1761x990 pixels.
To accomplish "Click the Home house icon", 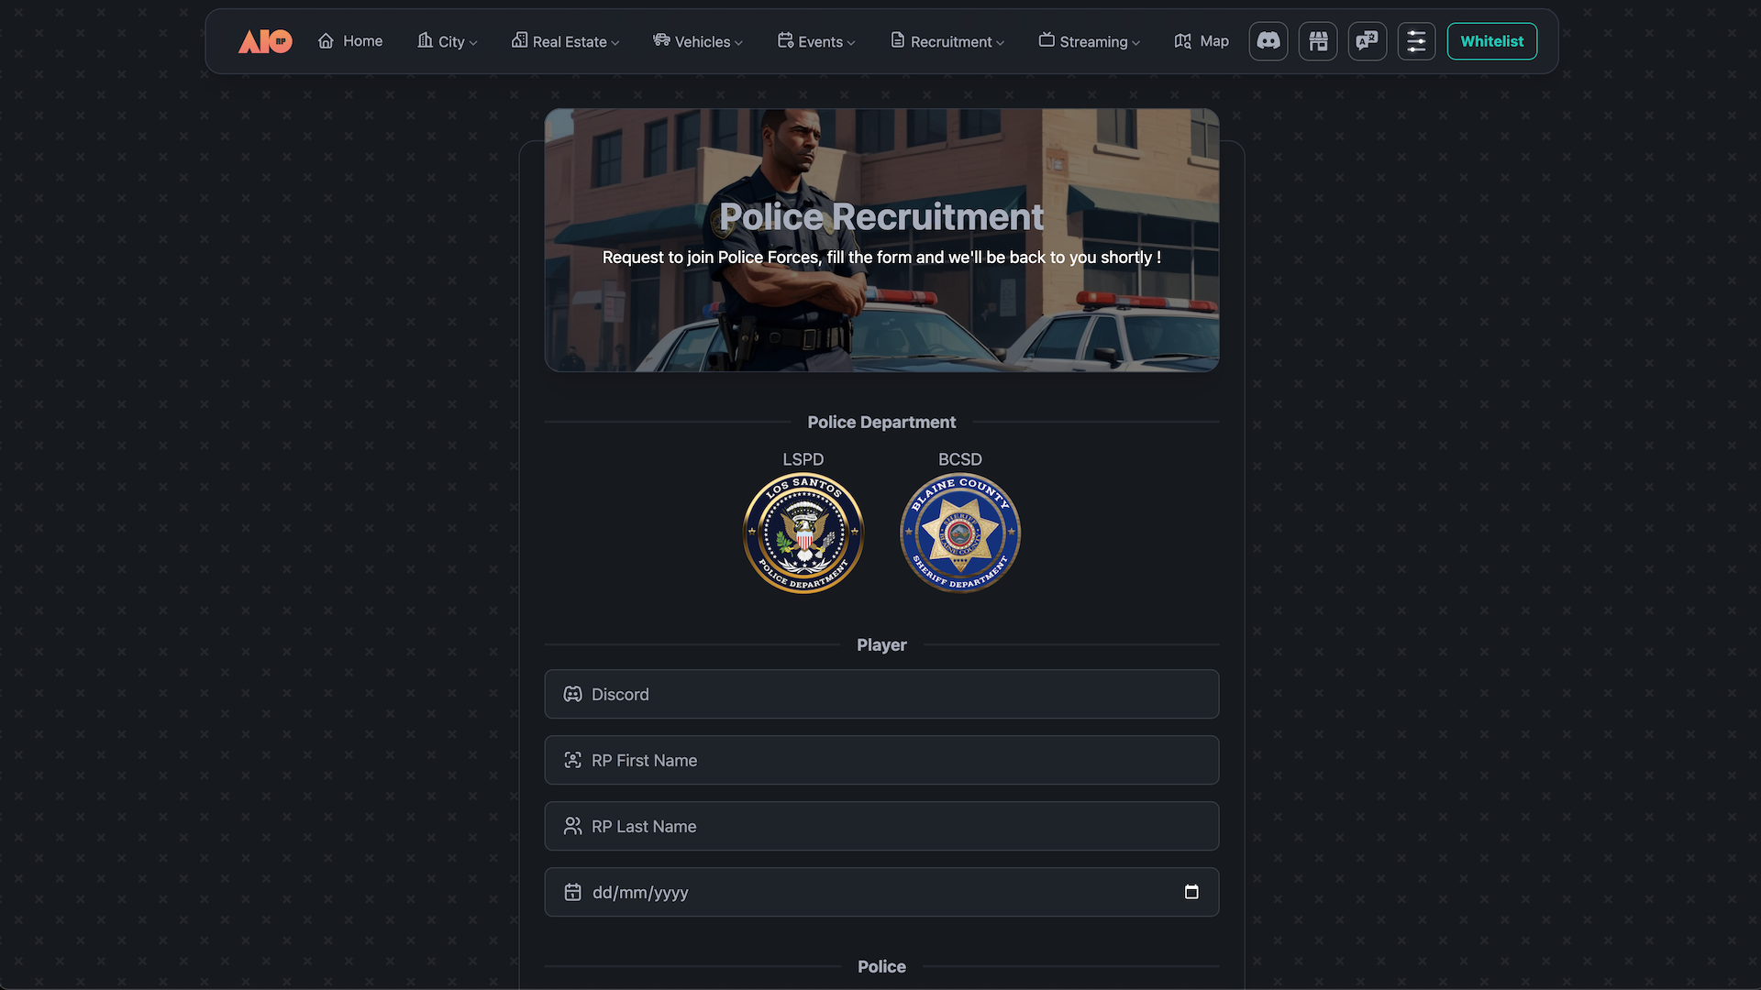I will click(326, 41).
